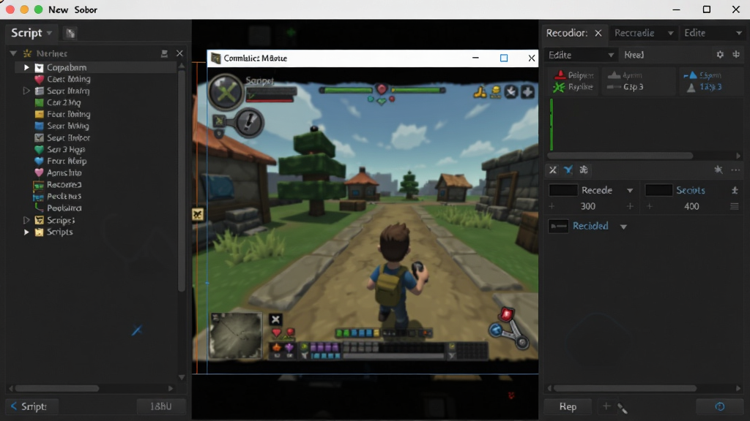This screenshot has width=750, height=421.
Task: Click the white plus icon in game HUD
Action: pyautogui.click(x=527, y=91)
